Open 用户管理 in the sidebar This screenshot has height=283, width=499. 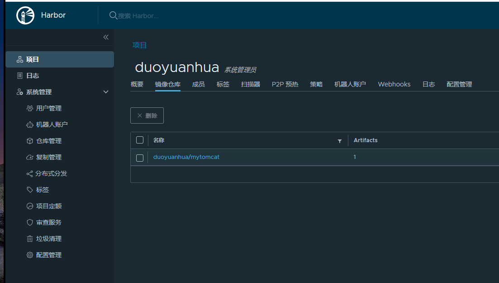point(49,108)
